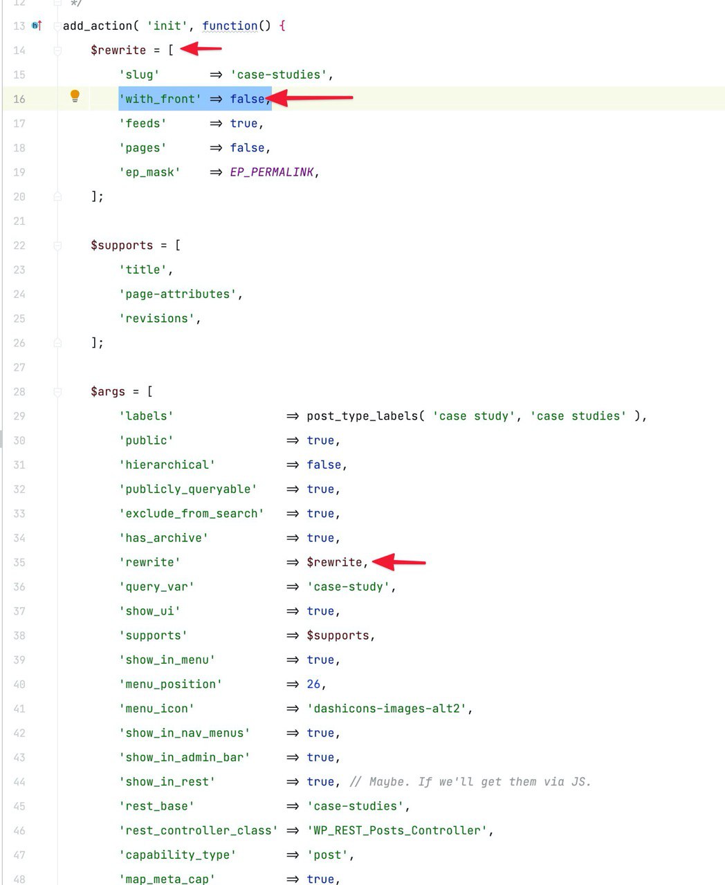725x885 pixels.
Task: Click the 'show_in_menu' key
Action: pos(167,660)
